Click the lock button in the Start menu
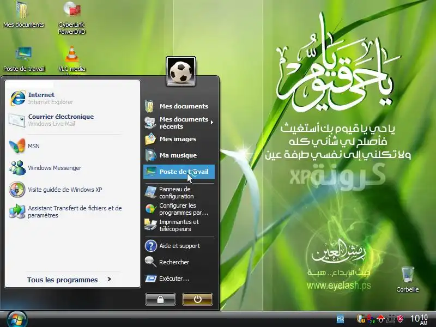The width and height of the screenshot is (436, 327). 160,299
